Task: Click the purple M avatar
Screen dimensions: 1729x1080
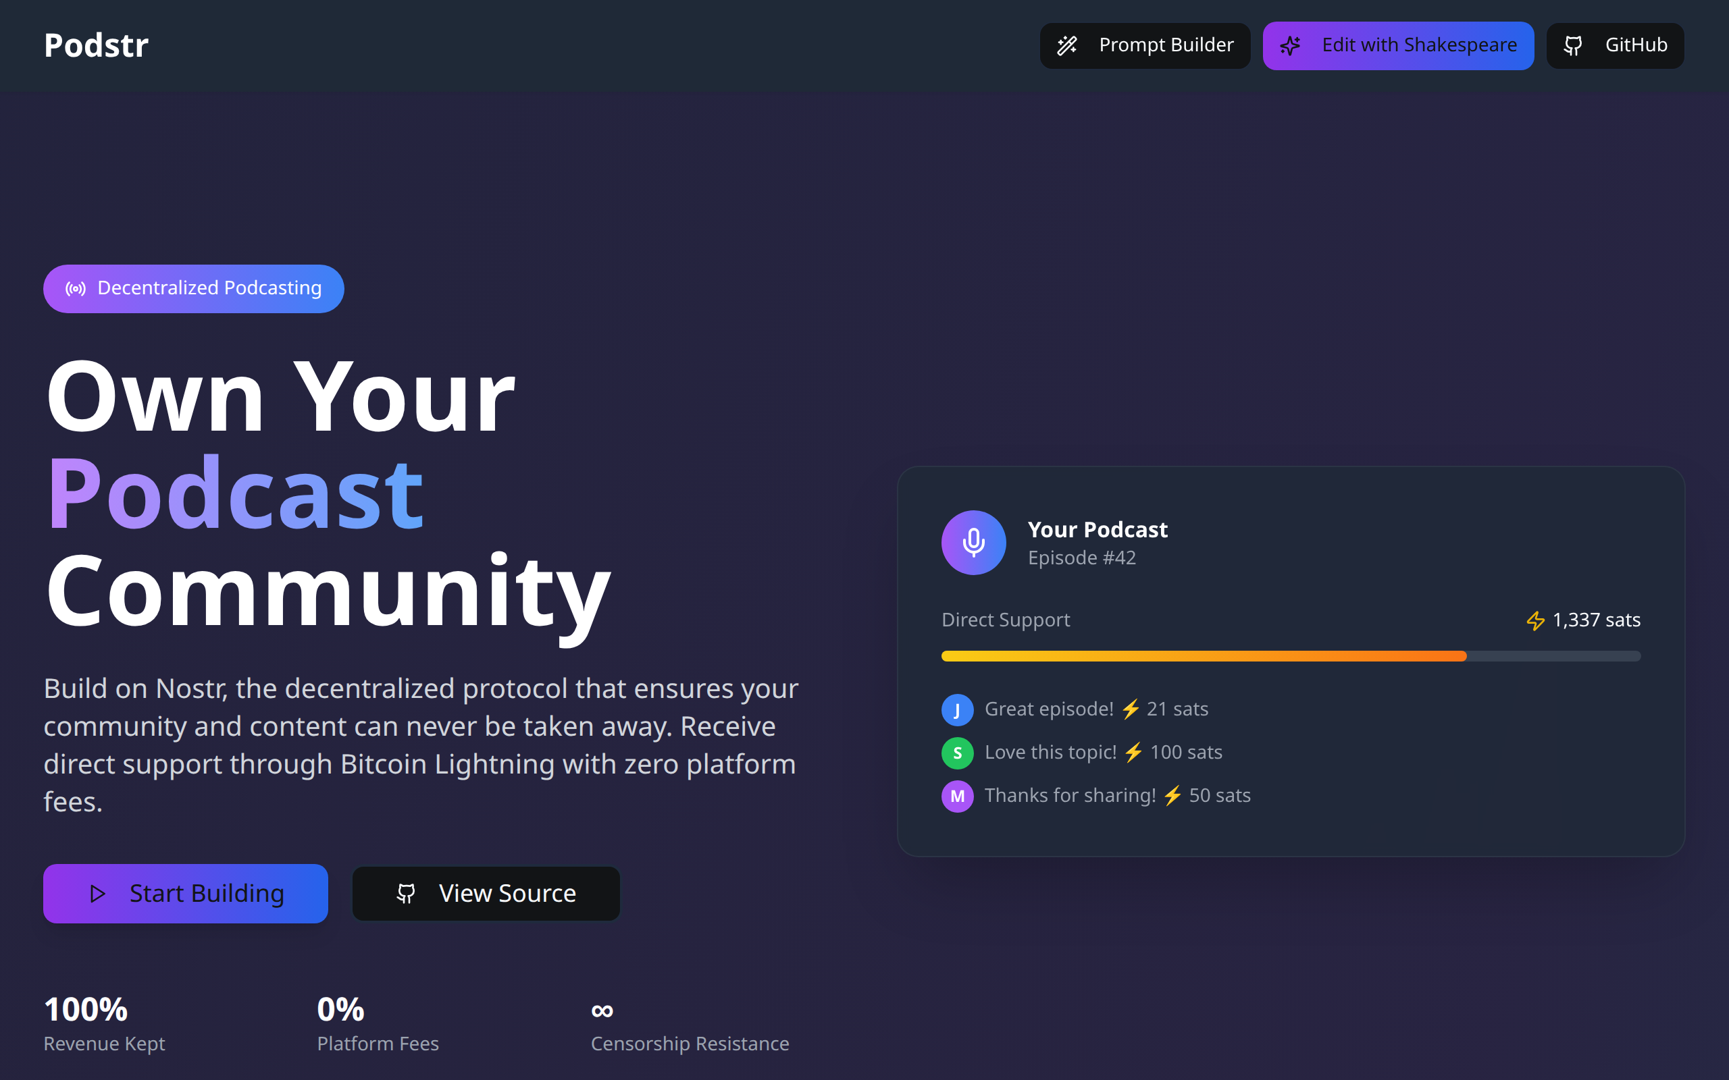Action: [958, 796]
